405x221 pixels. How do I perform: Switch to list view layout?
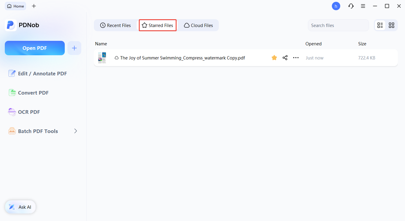(x=380, y=25)
